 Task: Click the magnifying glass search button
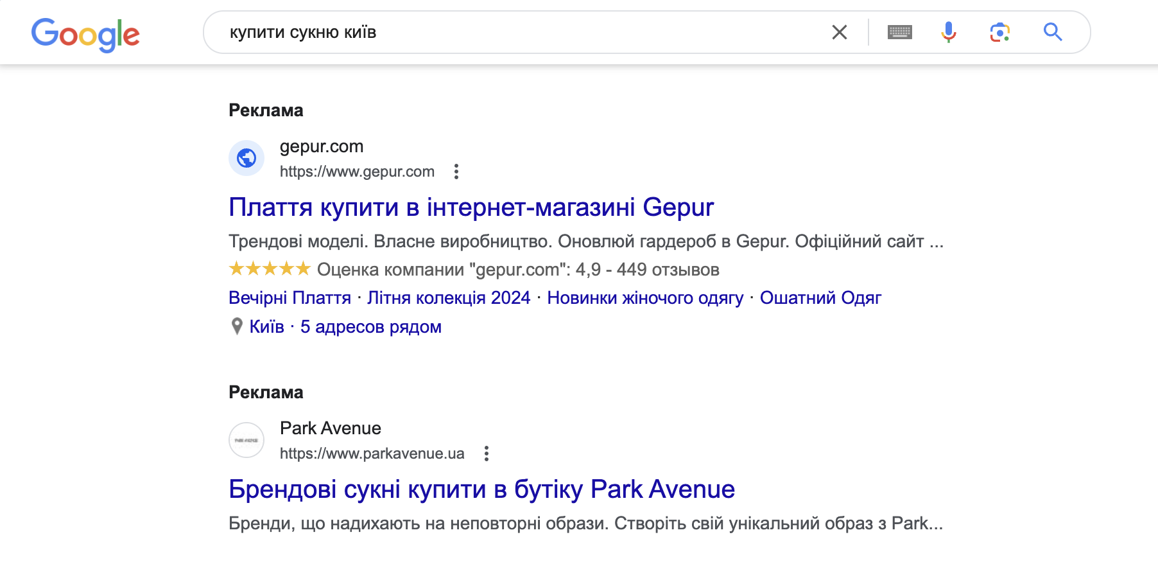(x=1053, y=32)
